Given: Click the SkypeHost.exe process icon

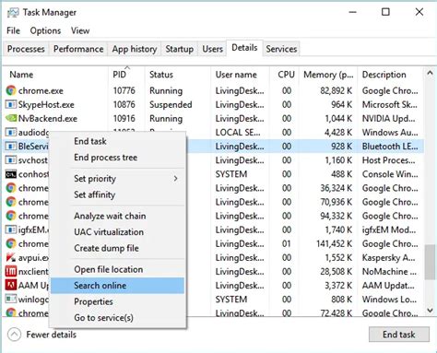Looking at the screenshot, I should pos(11,104).
